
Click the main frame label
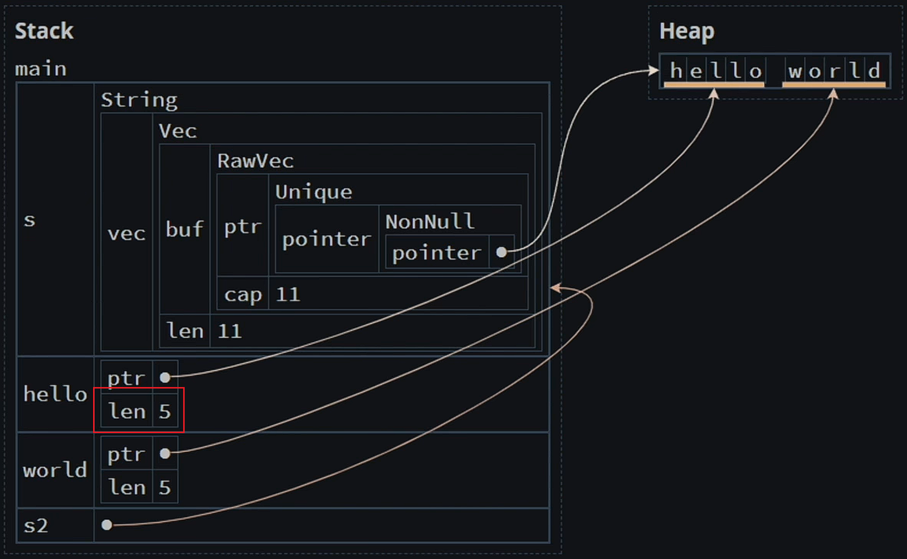tap(41, 69)
